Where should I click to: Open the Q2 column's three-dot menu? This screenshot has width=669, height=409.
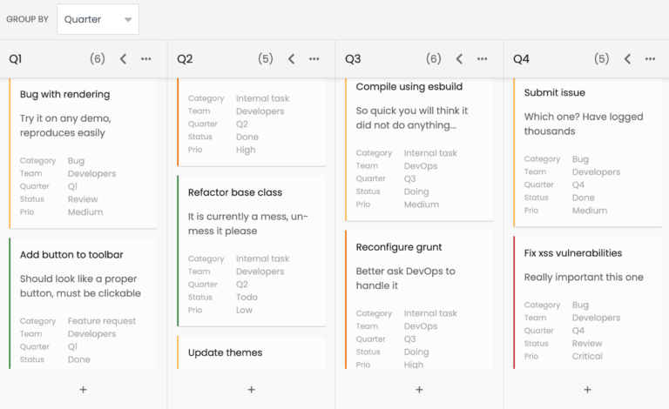click(x=314, y=59)
